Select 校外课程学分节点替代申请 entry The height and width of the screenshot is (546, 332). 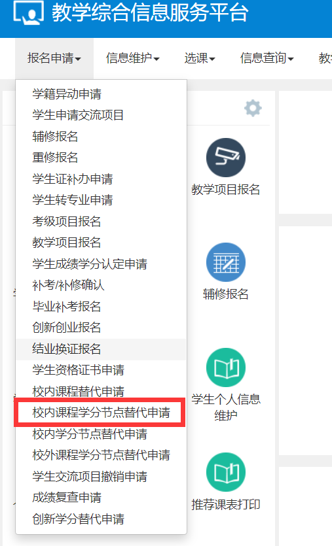tap(101, 455)
